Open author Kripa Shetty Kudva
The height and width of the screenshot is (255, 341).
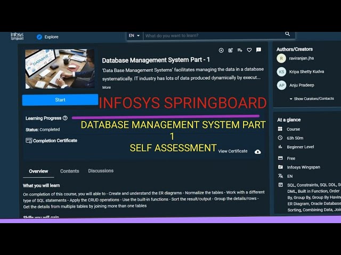[x=306, y=72]
